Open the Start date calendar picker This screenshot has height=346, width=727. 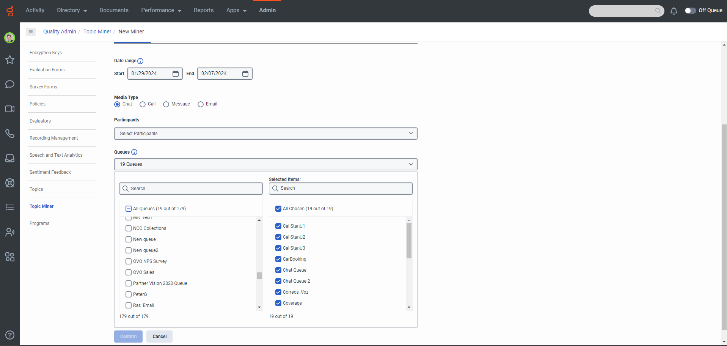[175, 73]
